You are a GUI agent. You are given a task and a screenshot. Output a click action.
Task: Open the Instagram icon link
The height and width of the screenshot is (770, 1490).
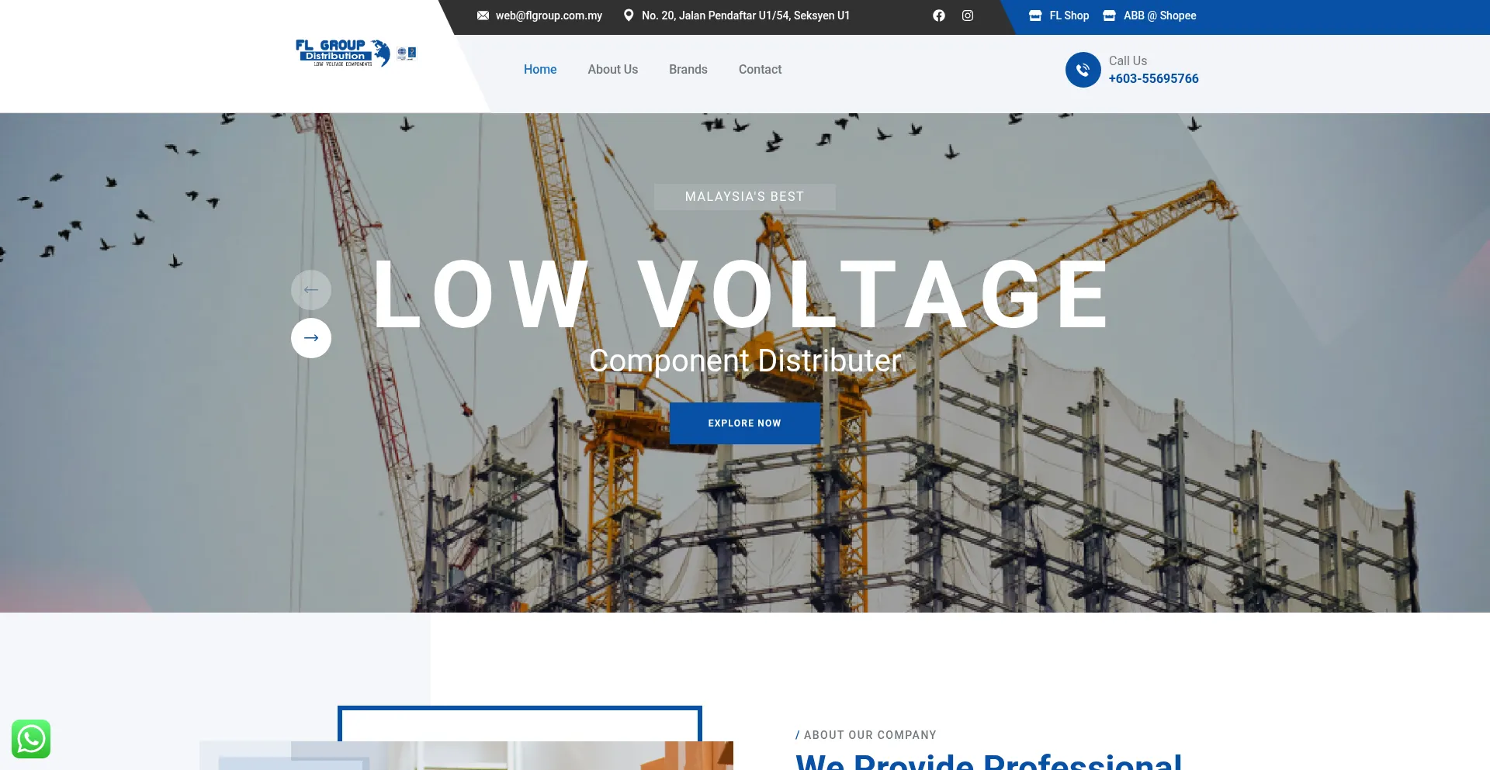(968, 16)
